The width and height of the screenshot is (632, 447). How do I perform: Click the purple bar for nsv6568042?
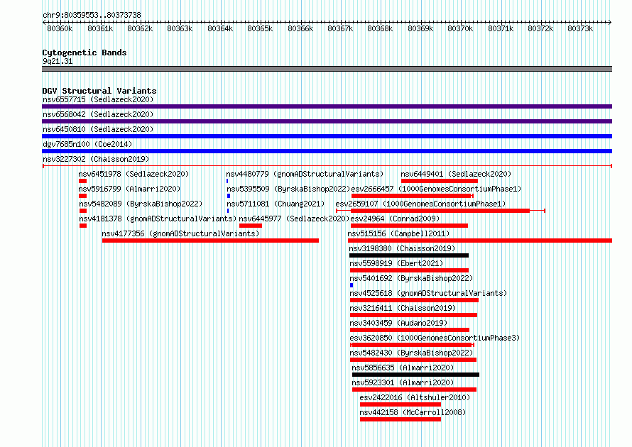click(327, 121)
